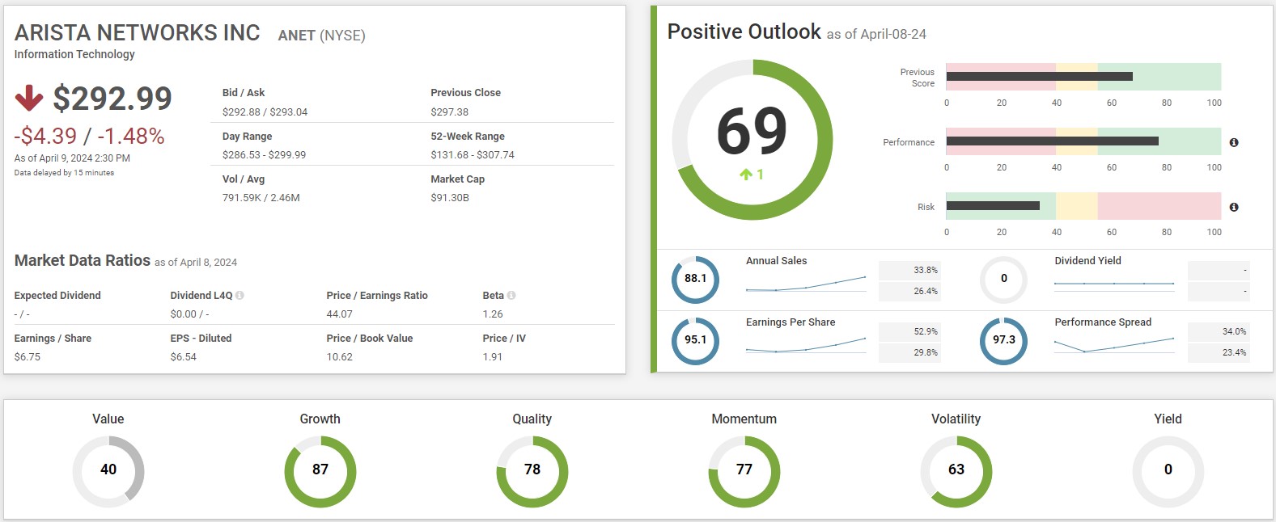The width and height of the screenshot is (1276, 522).
Task: Click the green up arrow under score 69
Action: (746, 174)
